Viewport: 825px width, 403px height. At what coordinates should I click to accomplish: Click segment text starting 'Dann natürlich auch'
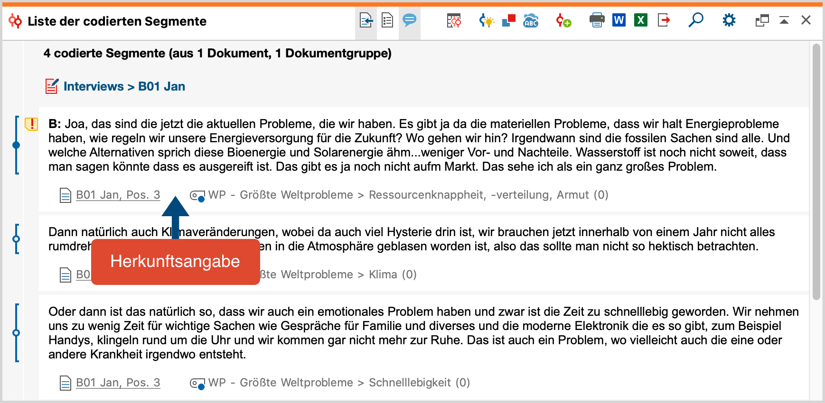[412, 239]
